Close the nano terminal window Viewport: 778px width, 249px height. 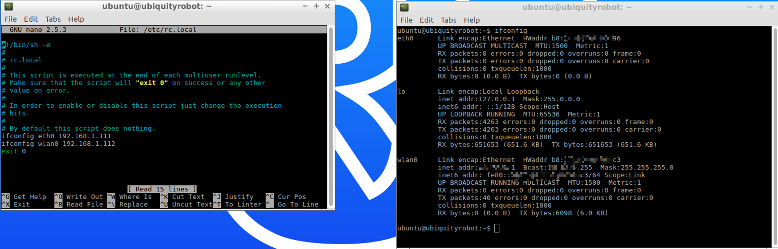(x=327, y=6)
